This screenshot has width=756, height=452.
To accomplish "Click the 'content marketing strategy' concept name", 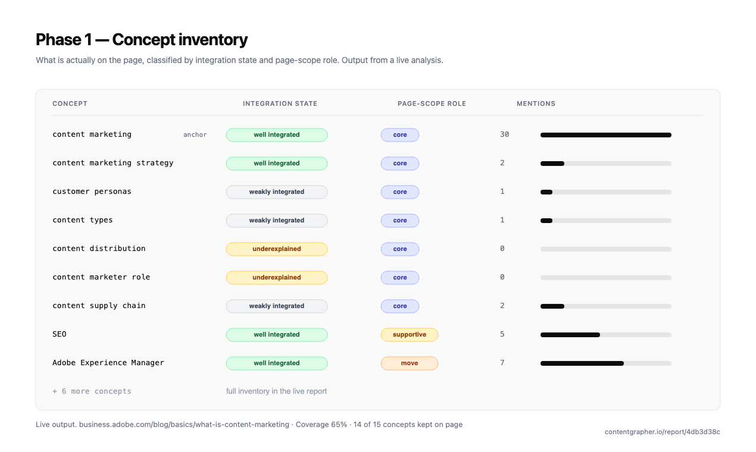I will [113, 163].
